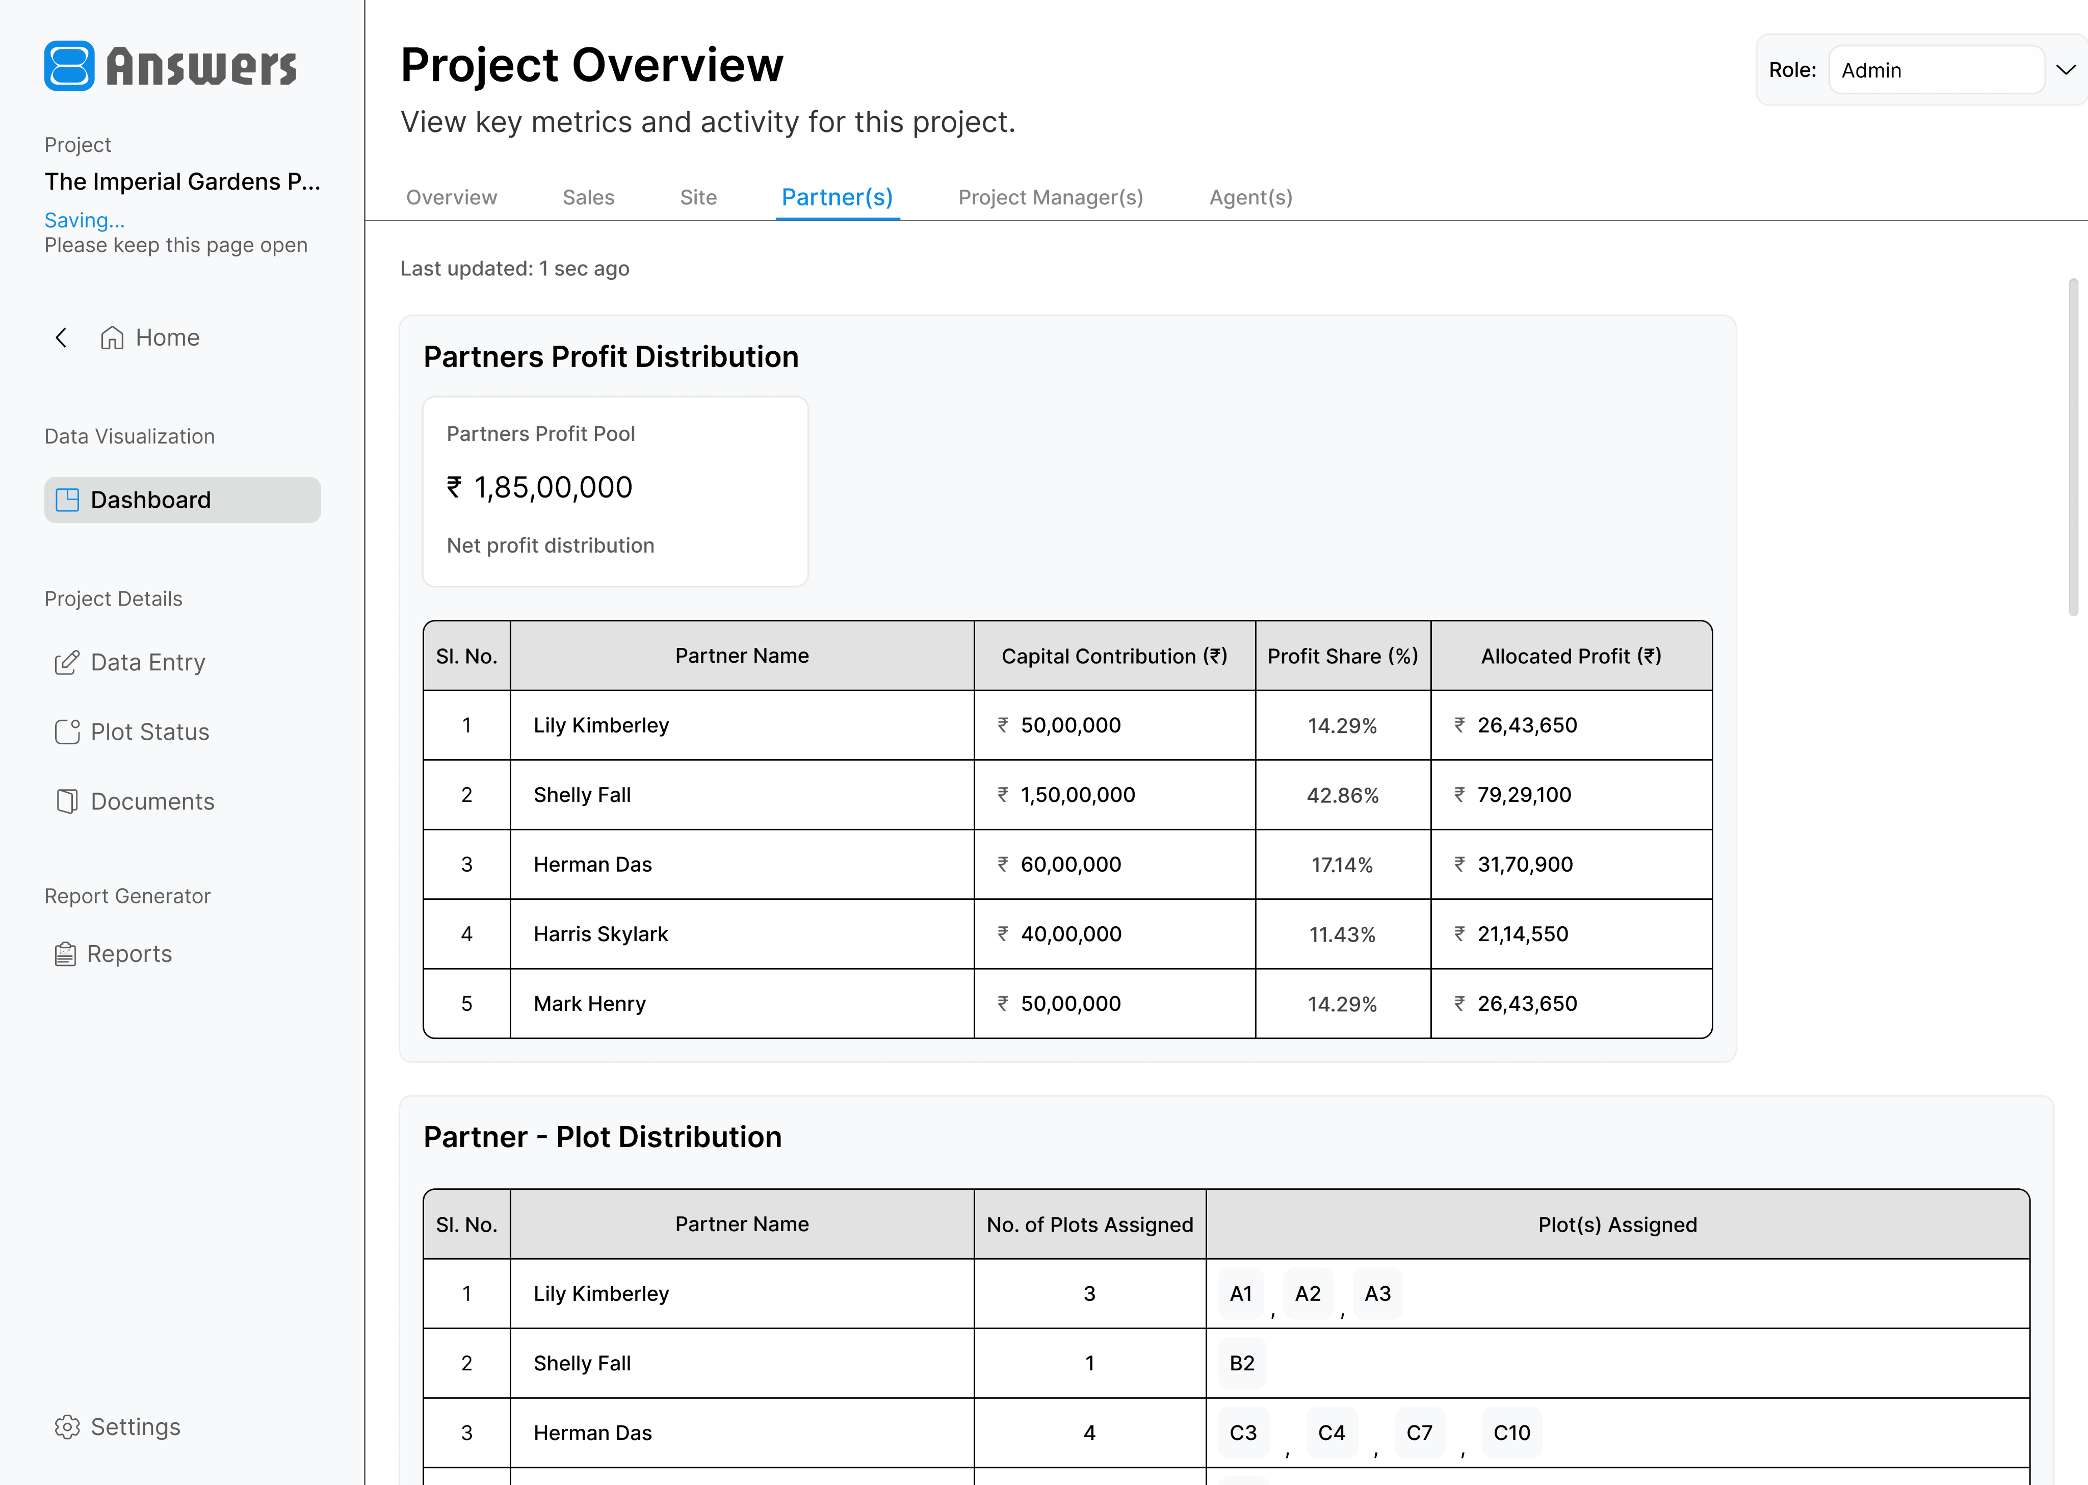The image size is (2088, 1485).
Task: Select the Partner(s) tab
Action: click(838, 197)
